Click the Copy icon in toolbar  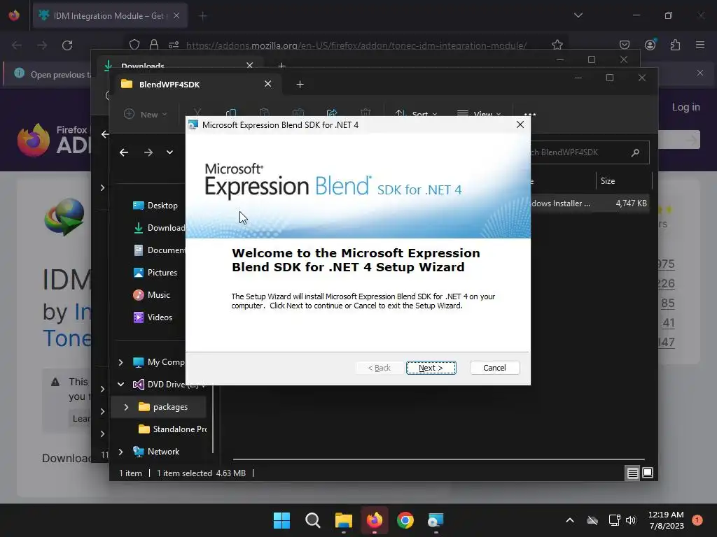pos(231,113)
